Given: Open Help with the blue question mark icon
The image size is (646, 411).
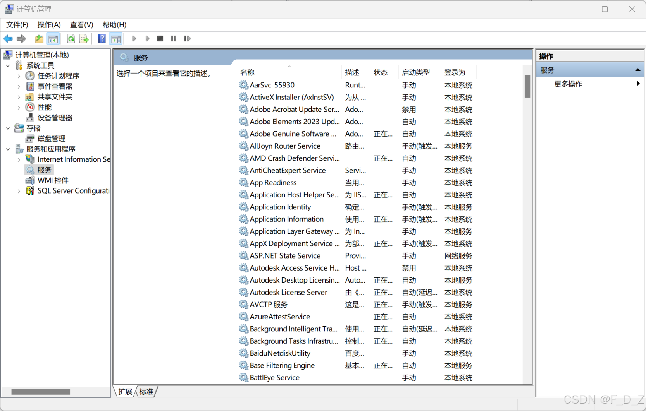Looking at the screenshot, I should tap(102, 39).
